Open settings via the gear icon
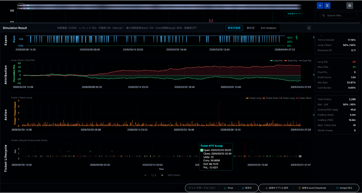This screenshot has height=193, width=362. point(350,5)
